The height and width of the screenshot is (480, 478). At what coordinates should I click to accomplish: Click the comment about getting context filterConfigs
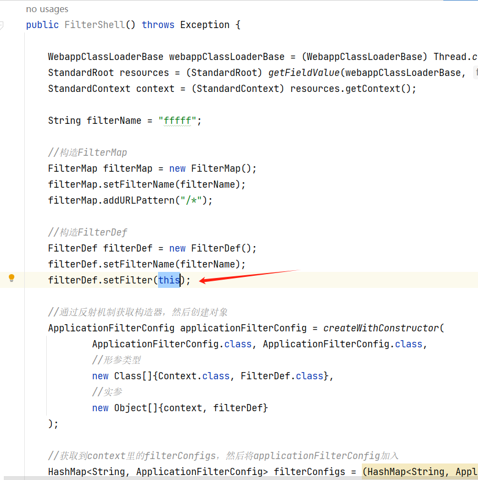223,456
